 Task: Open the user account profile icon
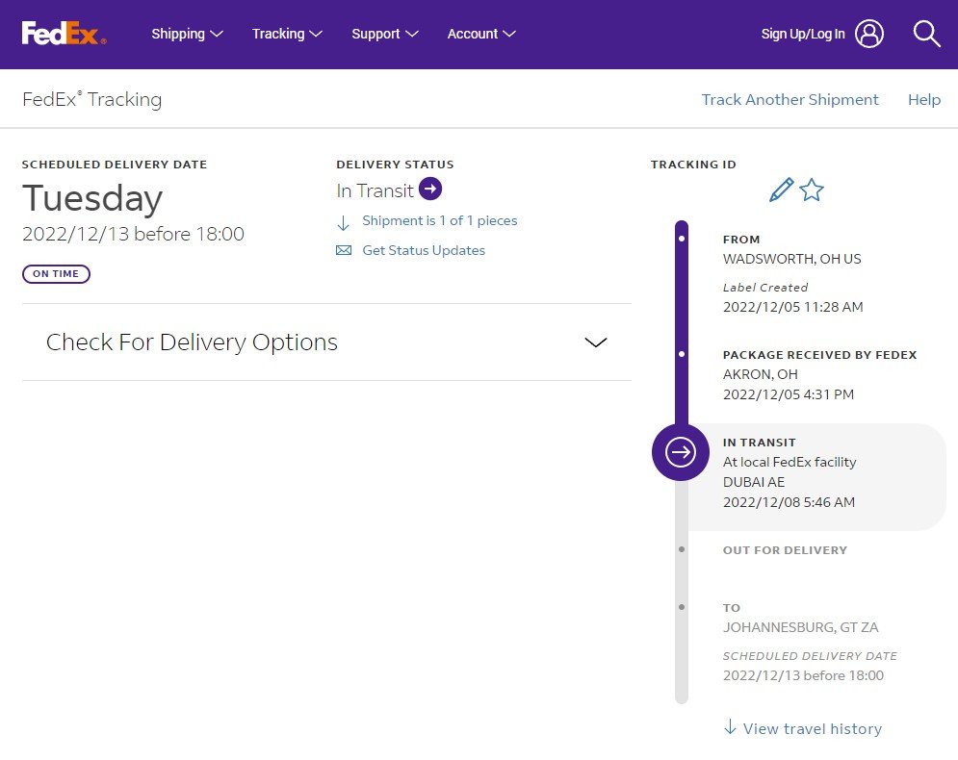[x=868, y=34]
